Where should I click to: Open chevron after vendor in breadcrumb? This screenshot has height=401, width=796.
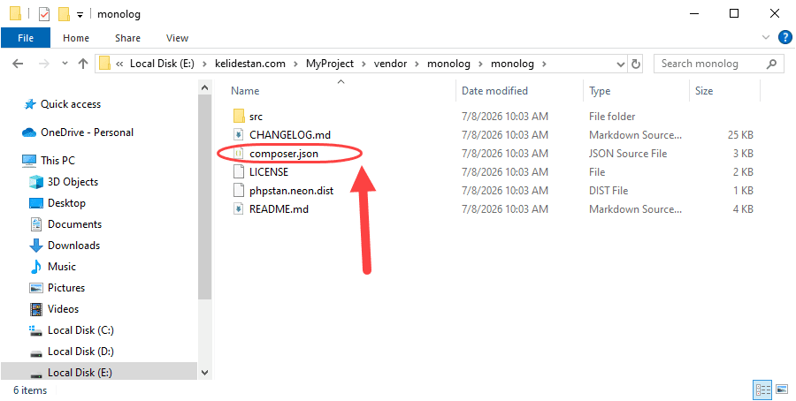tap(417, 64)
